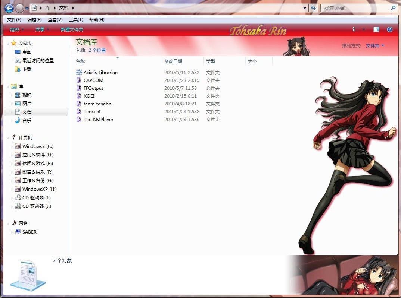This screenshot has height=298, width=401.
Task: Click the preview pane icon on toolbar
Action: (x=376, y=29)
